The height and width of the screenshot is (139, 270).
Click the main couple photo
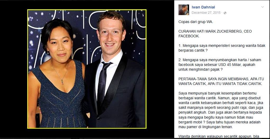pos(87,69)
